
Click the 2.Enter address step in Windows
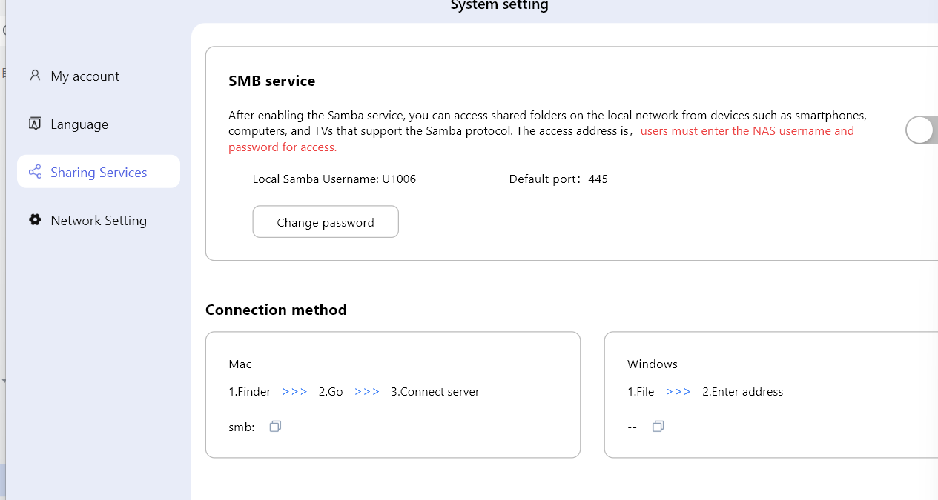coord(742,392)
